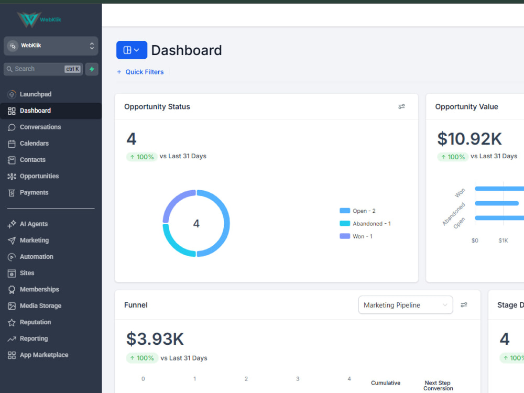Click the Opportunities icon
Image resolution: width=524 pixels, height=393 pixels.
12,177
